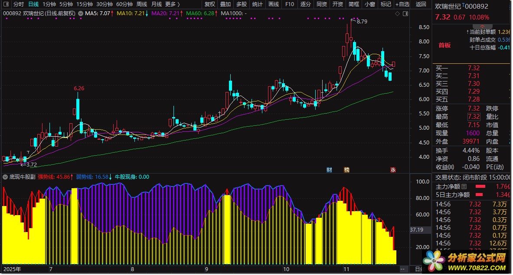Click the +自选 add to watchlist button
Viewport: 513px width, 275px height.
401,4
